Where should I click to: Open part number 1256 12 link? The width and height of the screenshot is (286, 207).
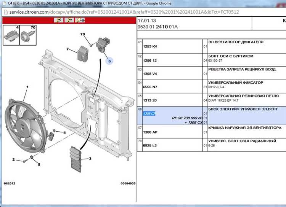click(149, 60)
